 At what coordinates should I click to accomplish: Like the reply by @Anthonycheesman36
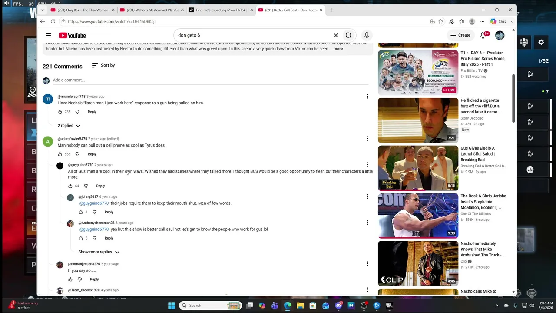81,238
